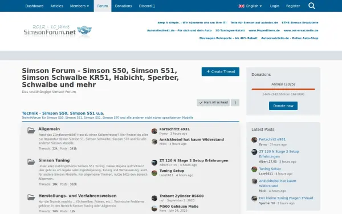This screenshot has height=214, width=342.
Task: Open Fortschritt e931 in Latest Posts
Action: coord(272,139)
